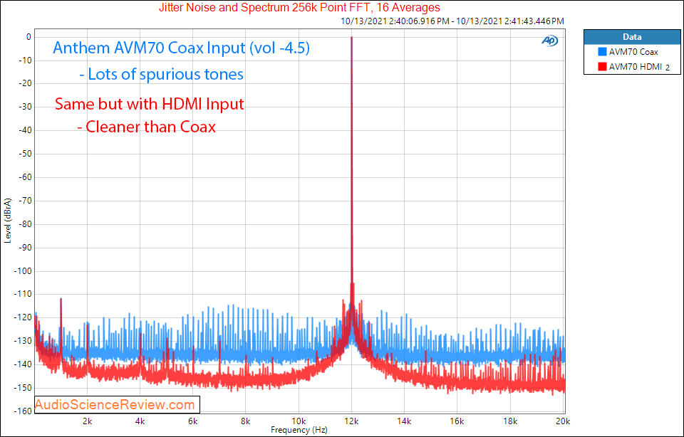Image resolution: width=684 pixels, height=437 pixels.
Task: Click the 18k frequency tick label
Action: (x=510, y=421)
